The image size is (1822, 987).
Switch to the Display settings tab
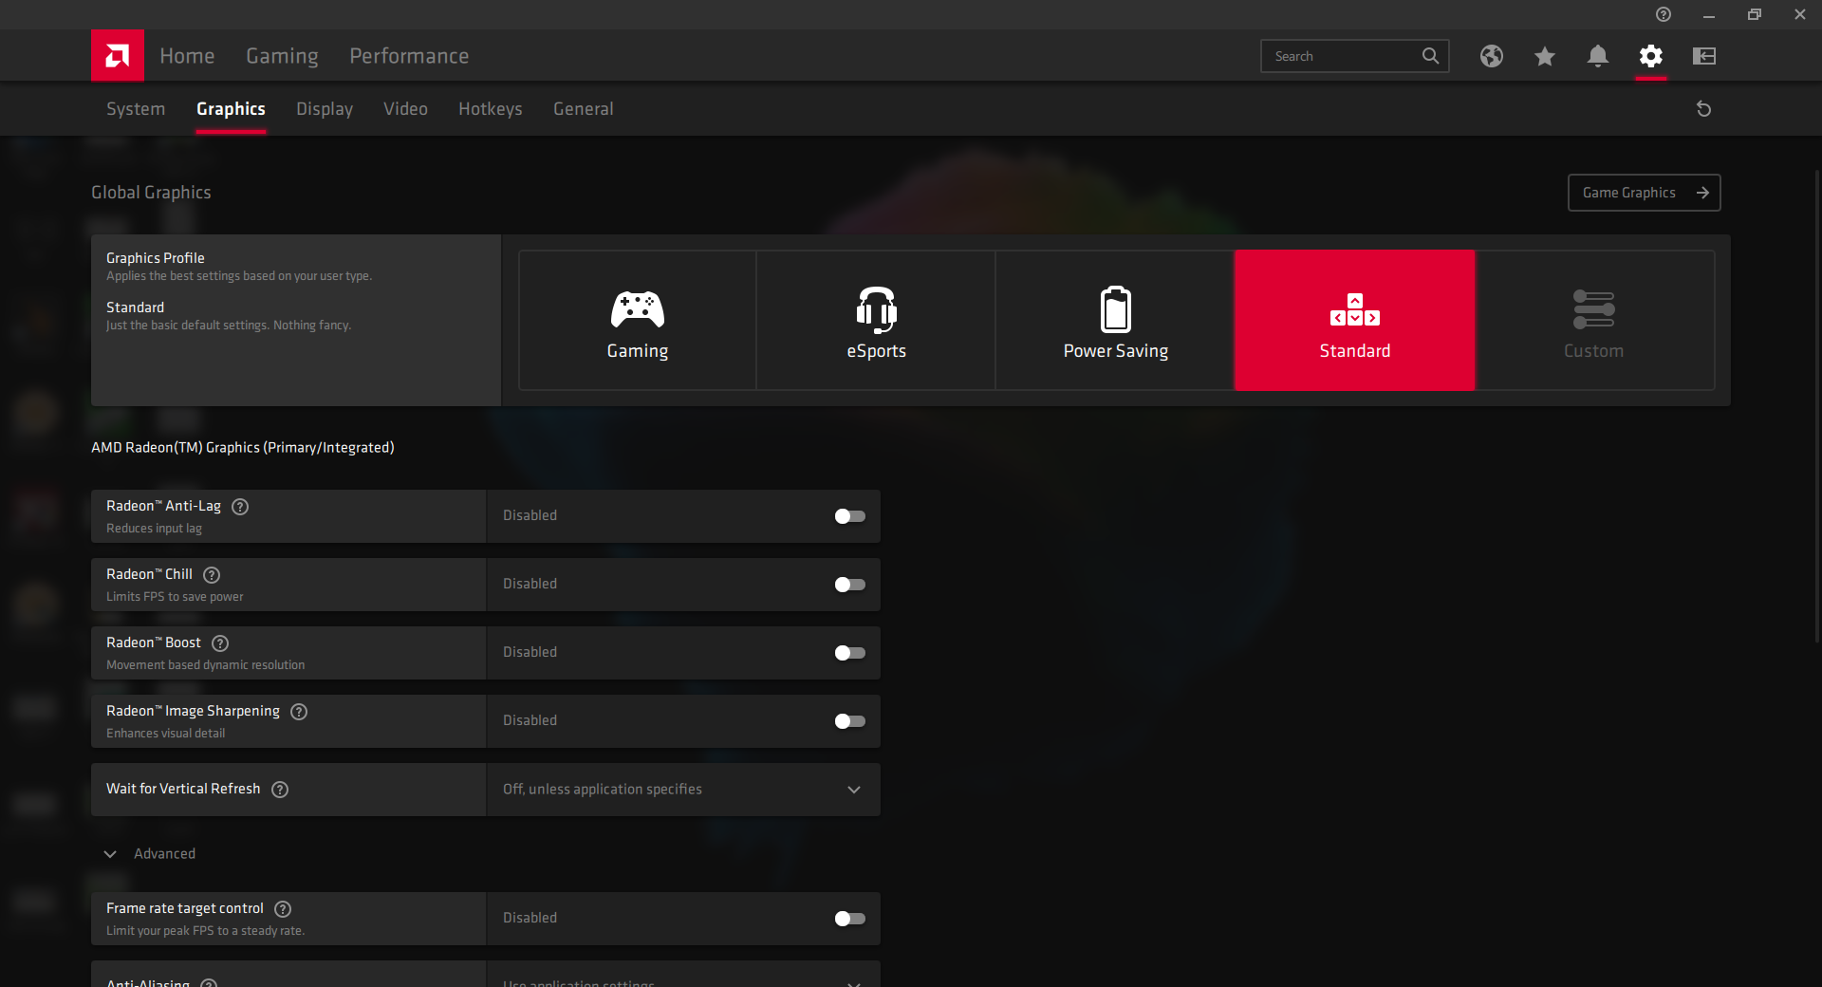tap(325, 109)
